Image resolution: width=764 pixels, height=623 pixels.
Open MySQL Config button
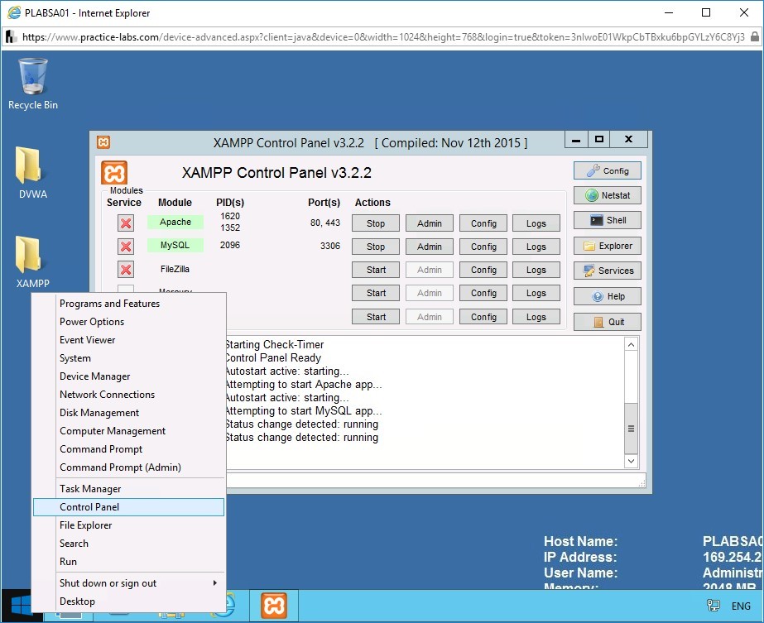(483, 247)
